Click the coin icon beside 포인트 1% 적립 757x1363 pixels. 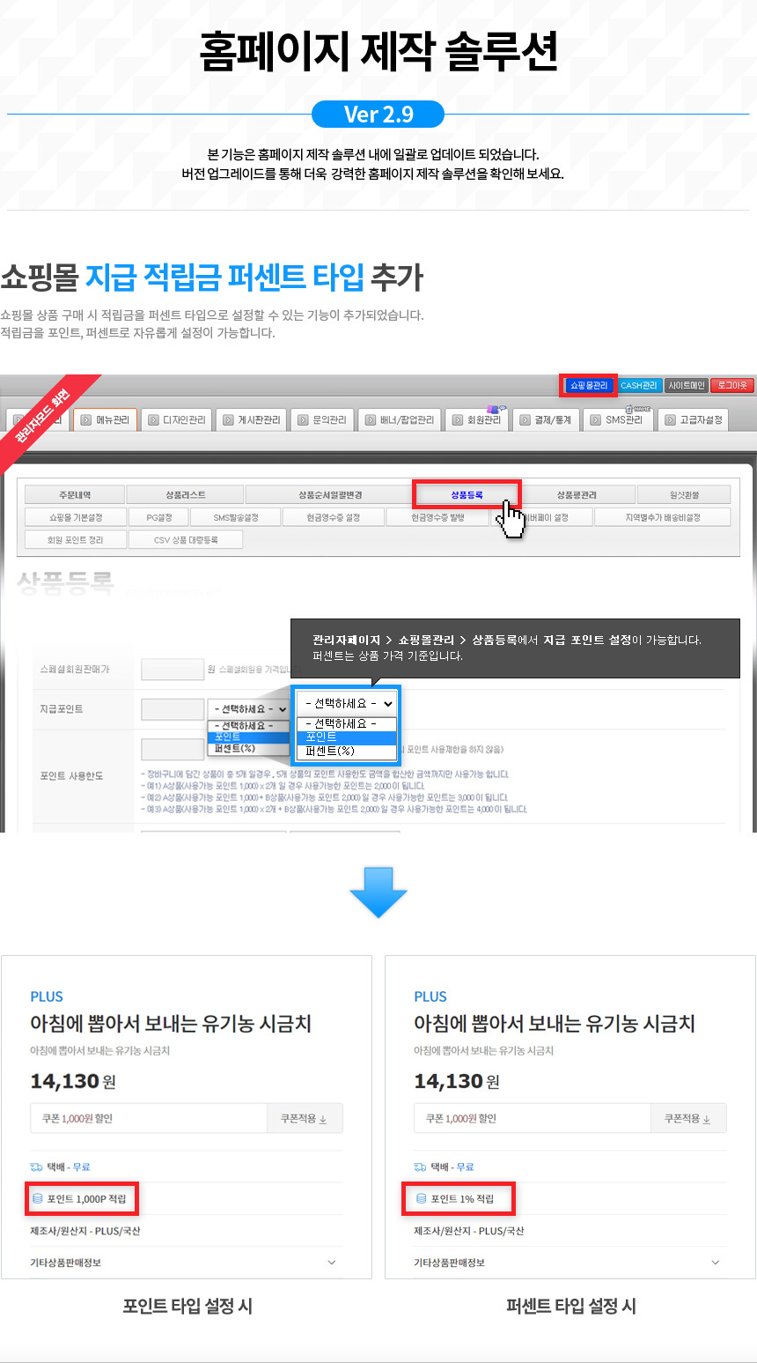(x=421, y=1199)
